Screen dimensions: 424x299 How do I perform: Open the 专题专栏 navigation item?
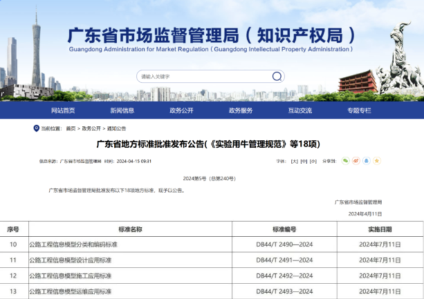[359, 110]
